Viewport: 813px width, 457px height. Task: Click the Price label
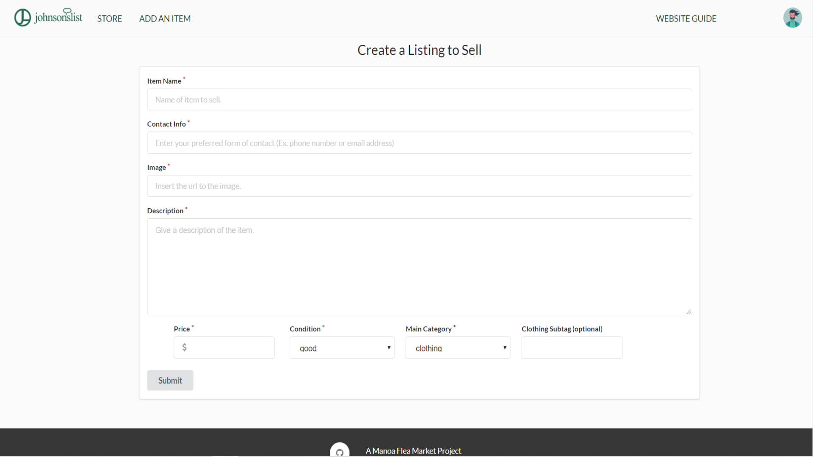pyautogui.click(x=182, y=329)
